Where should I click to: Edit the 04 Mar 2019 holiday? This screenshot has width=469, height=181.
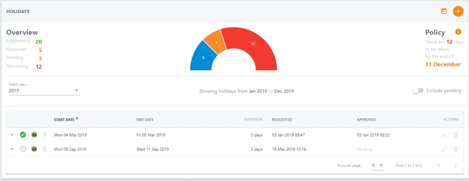444,135
